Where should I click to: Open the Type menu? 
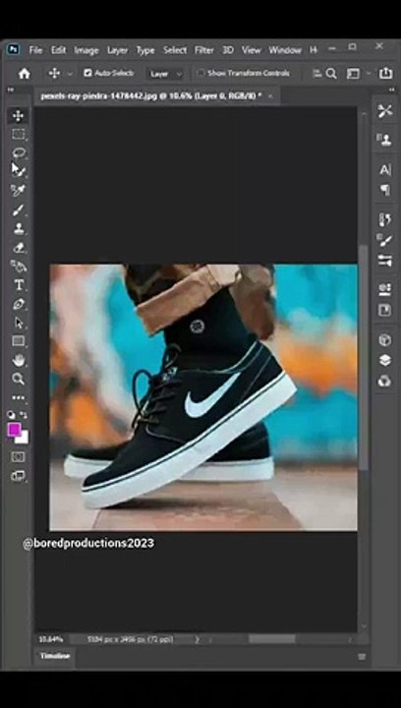coord(145,50)
